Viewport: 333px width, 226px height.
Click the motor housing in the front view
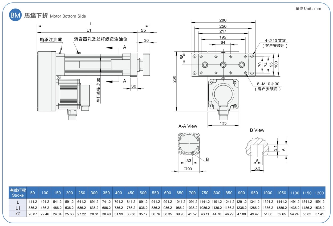point(223,94)
